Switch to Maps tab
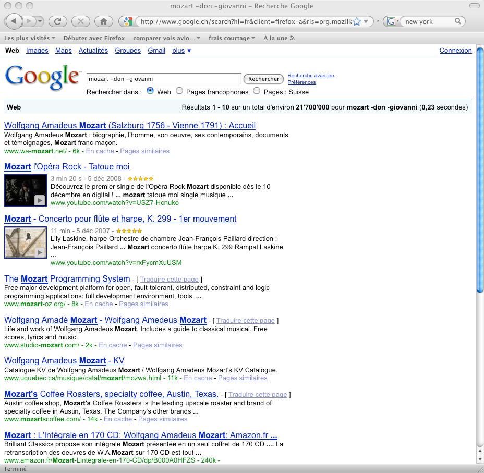The image size is (484, 473). point(63,50)
